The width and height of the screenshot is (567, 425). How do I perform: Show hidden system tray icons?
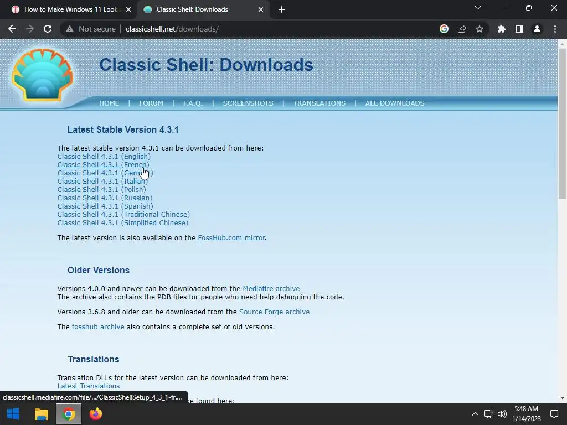tap(475, 414)
